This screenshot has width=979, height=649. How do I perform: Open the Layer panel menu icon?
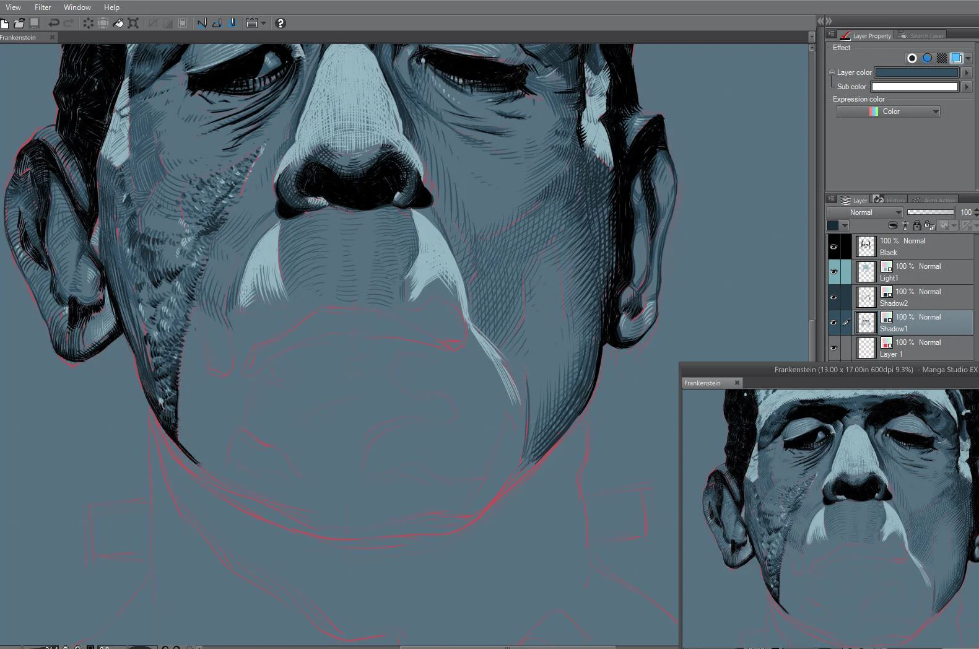click(832, 199)
